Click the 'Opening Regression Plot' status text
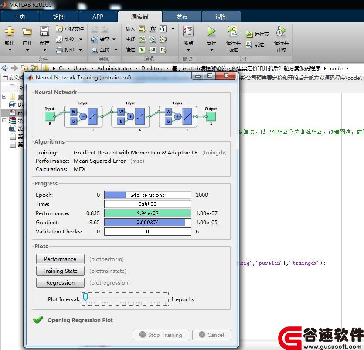This screenshot has height=350, width=364. pyautogui.click(x=80, y=320)
